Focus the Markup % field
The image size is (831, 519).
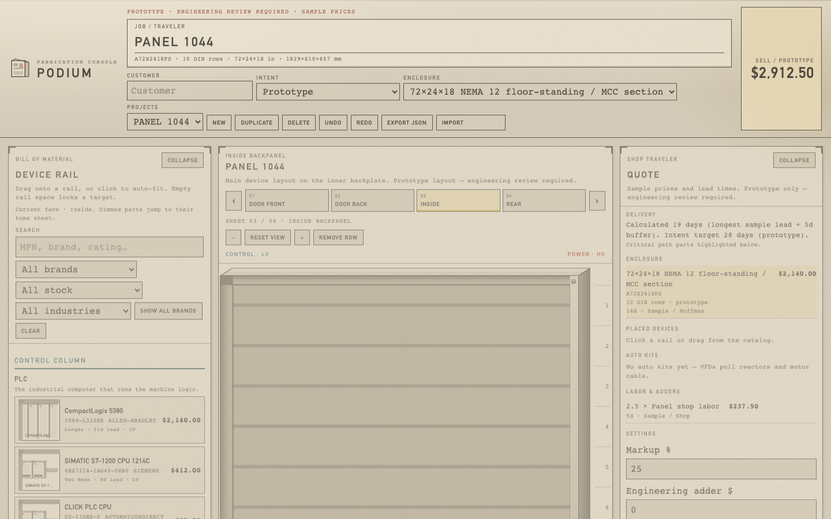point(721,469)
